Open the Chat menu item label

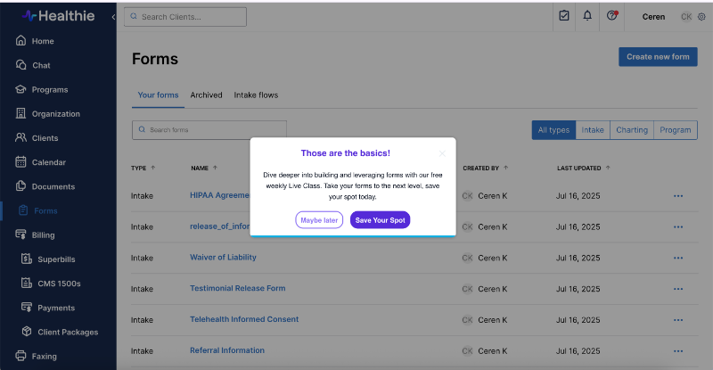(x=41, y=65)
